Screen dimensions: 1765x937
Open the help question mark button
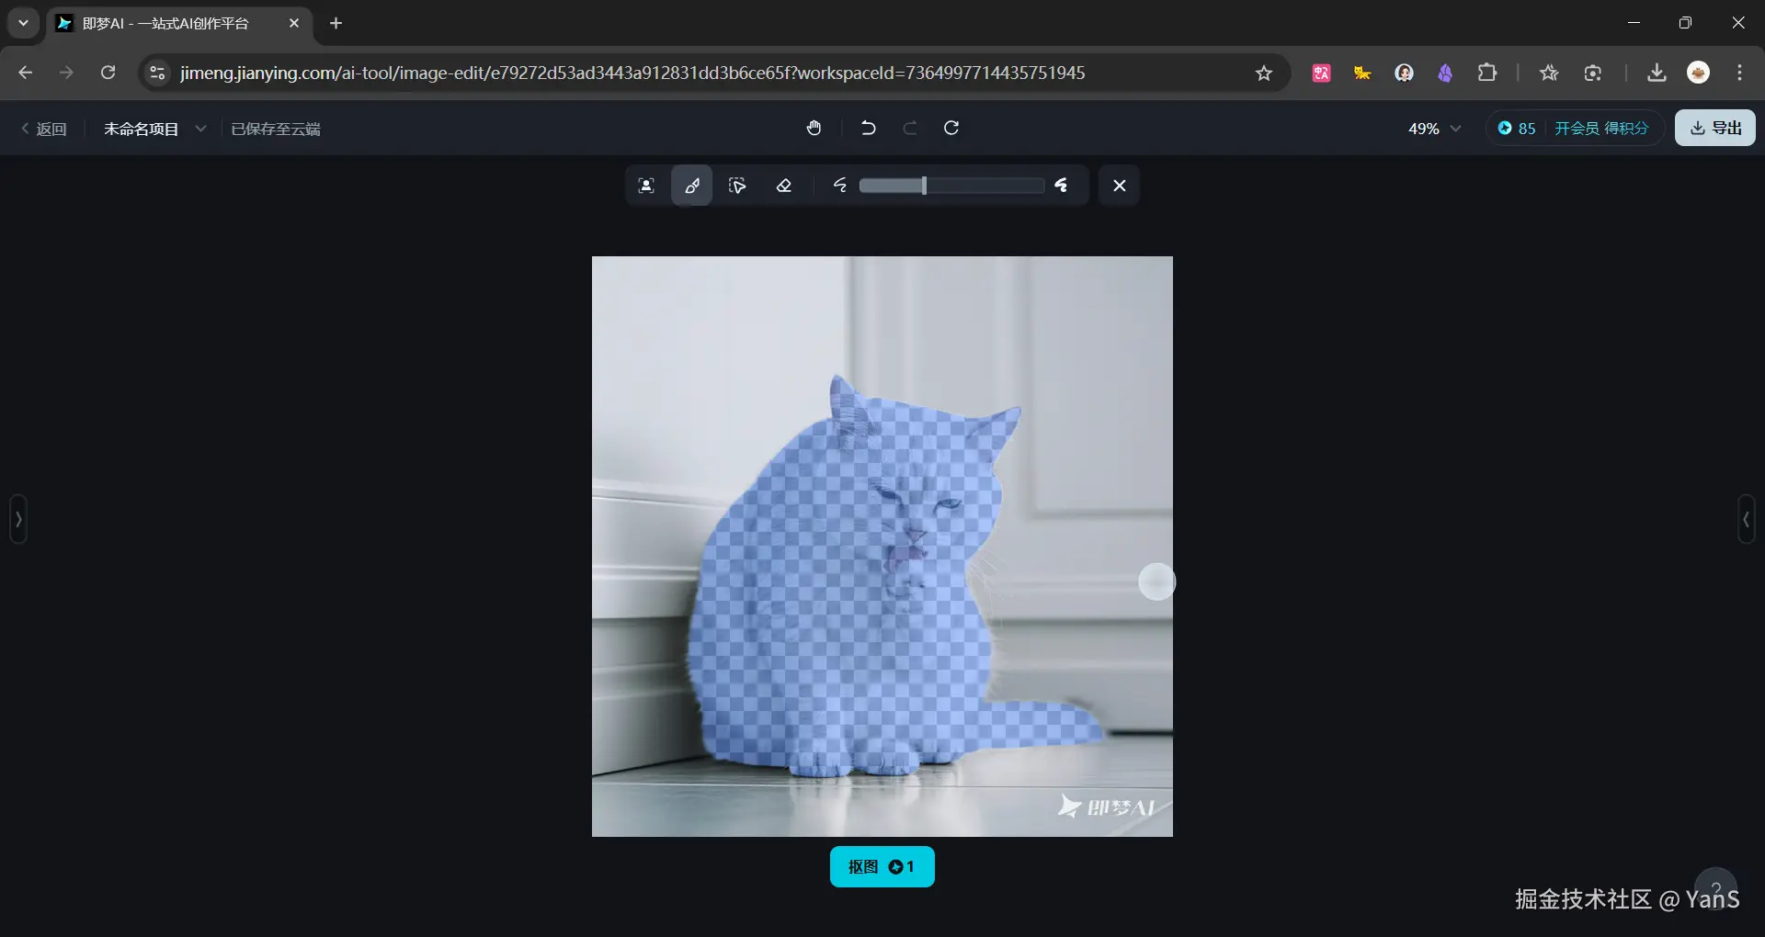click(1715, 887)
